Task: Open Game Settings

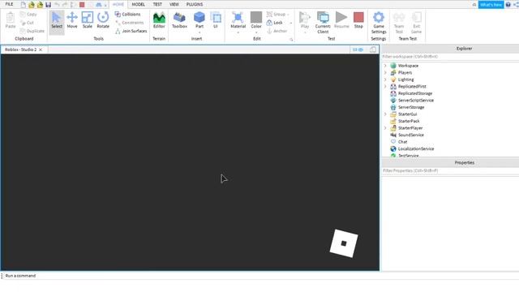Action: pyautogui.click(x=379, y=23)
